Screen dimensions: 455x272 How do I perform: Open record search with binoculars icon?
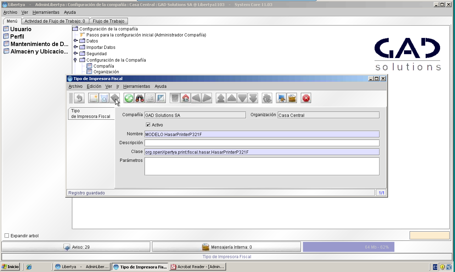coord(140,98)
